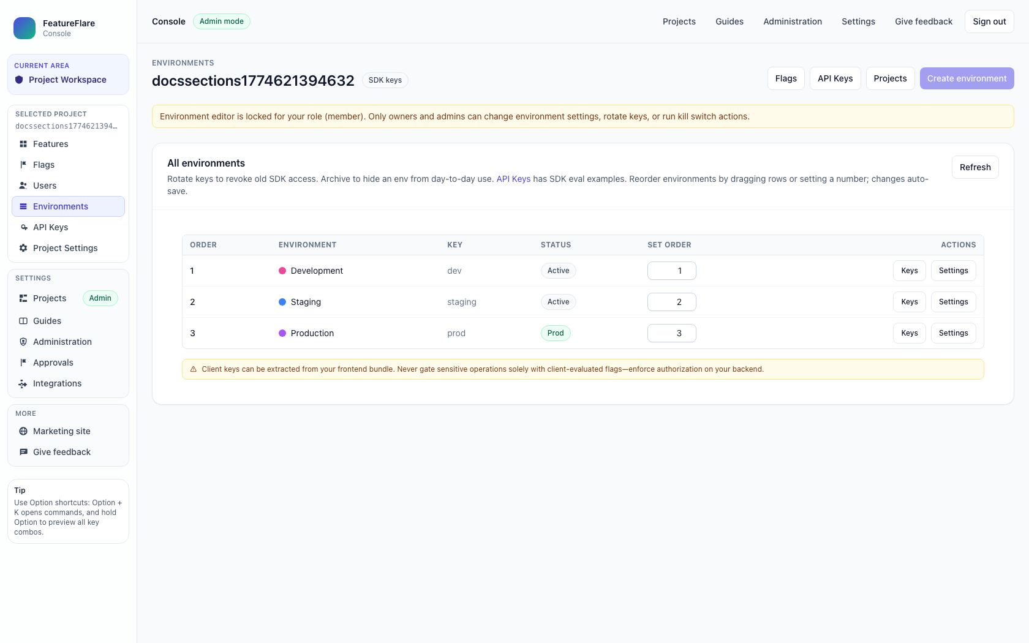Click the Integrations nodes icon

23,383
